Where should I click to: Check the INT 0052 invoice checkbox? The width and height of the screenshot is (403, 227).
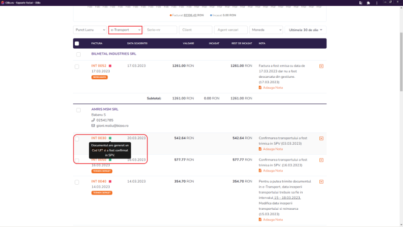pos(77,66)
